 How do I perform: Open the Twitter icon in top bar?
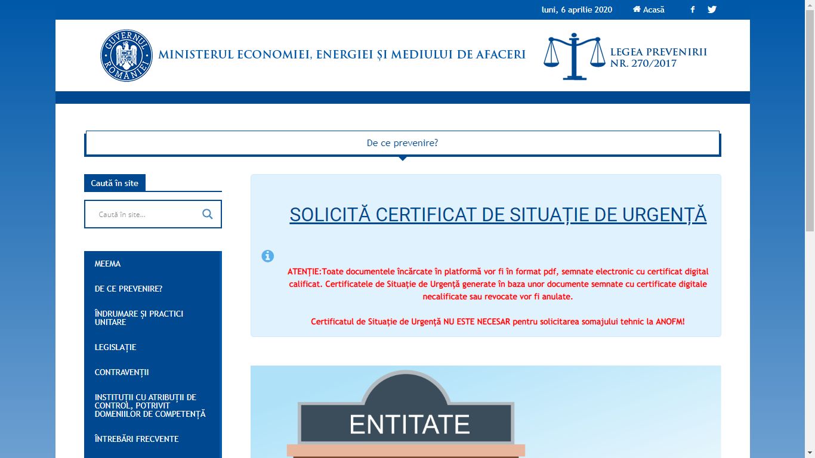click(712, 10)
